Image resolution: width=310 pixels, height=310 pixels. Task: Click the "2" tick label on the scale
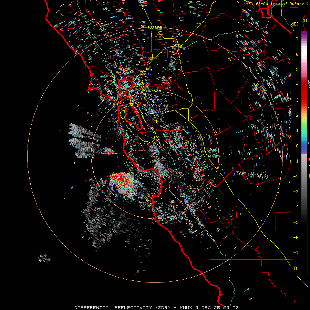pos(297,115)
